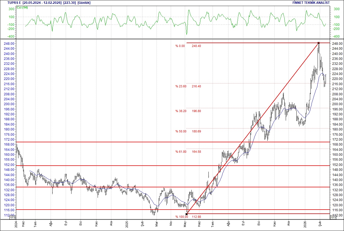Select the % 23.60 retracement label showing 216.40
Image resolution: width=344 pixels, height=231 pixels.
point(181,86)
